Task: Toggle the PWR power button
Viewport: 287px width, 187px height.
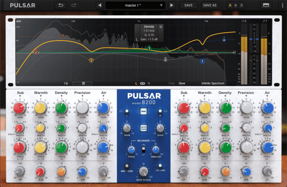Action: (x=143, y=111)
